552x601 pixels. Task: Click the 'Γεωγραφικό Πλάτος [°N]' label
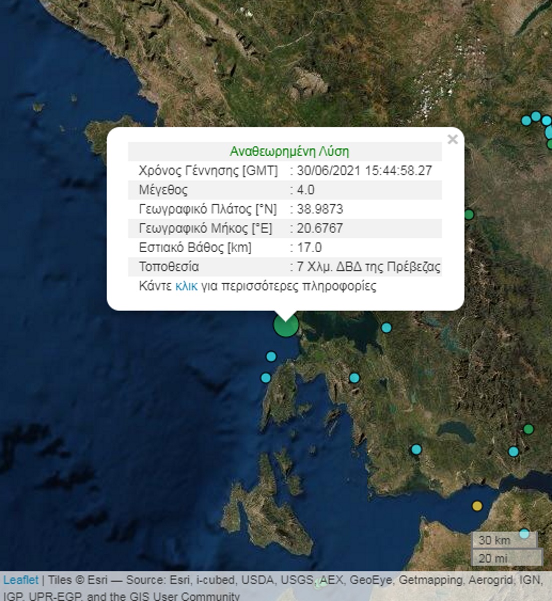(208, 209)
